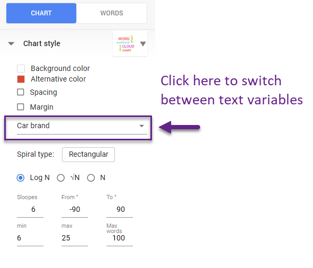The width and height of the screenshot is (313, 268).
Task: Click the max size field showing 25
Action: click(x=75, y=238)
